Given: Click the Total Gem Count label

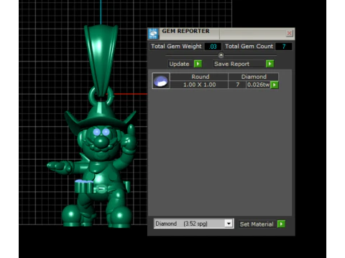Looking at the screenshot, I should pyautogui.click(x=249, y=47).
